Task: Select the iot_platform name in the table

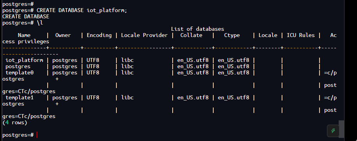Action: (24, 60)
